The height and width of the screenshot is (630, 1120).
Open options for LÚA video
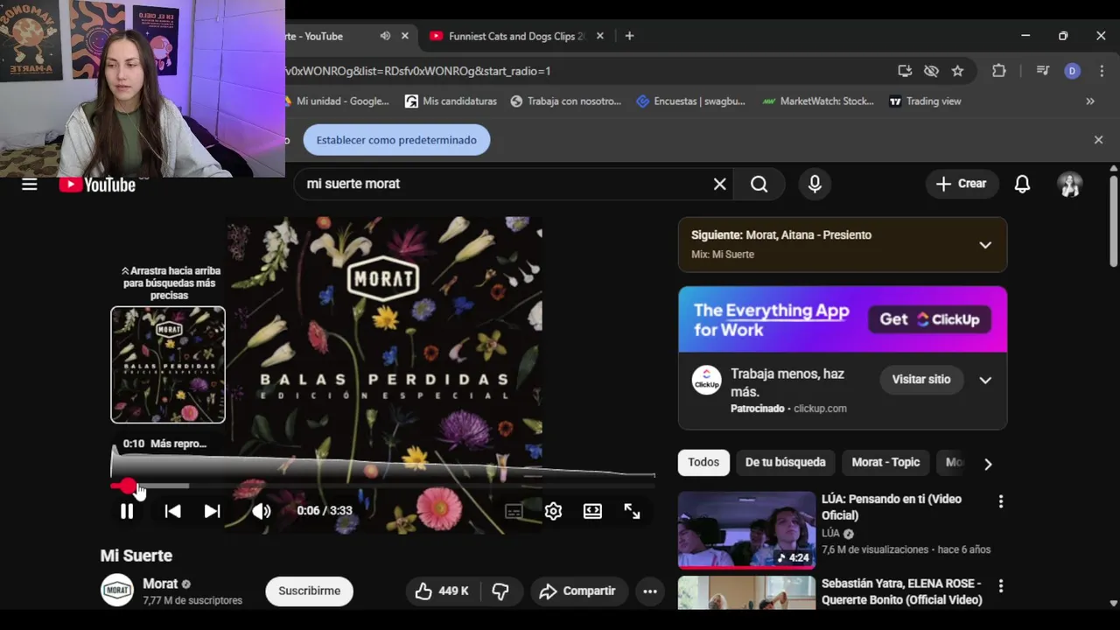(x=1001, y=501)
